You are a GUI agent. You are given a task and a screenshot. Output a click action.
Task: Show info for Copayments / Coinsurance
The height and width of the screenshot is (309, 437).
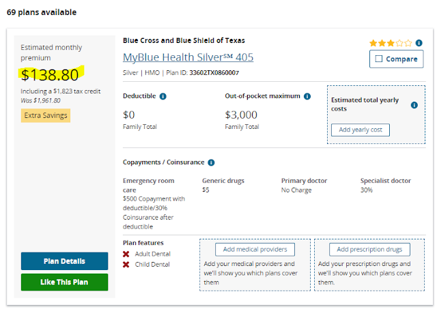[211, 162]
